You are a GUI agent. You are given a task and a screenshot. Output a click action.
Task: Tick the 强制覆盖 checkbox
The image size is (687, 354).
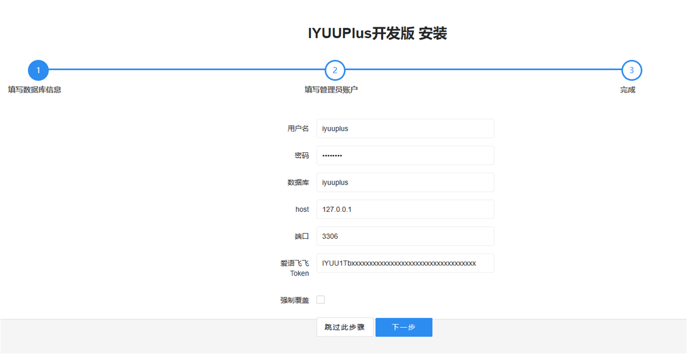(320, 300)
